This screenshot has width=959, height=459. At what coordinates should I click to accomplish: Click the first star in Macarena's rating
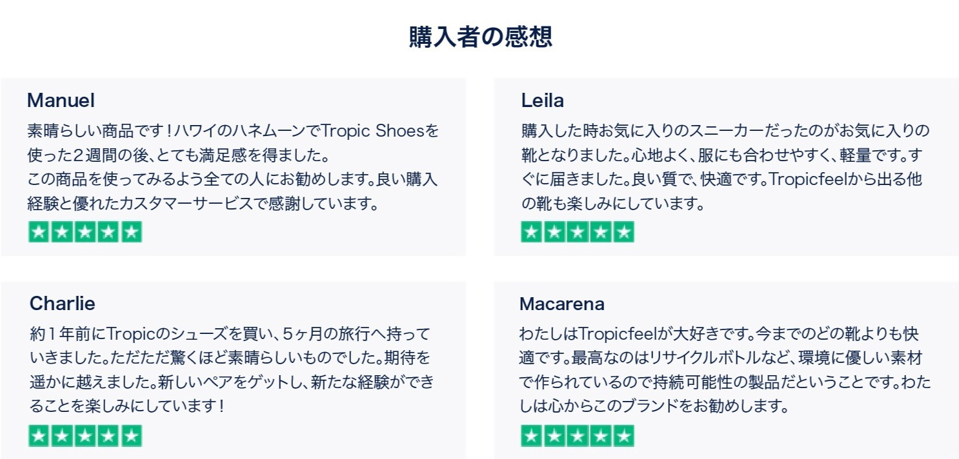532,436
